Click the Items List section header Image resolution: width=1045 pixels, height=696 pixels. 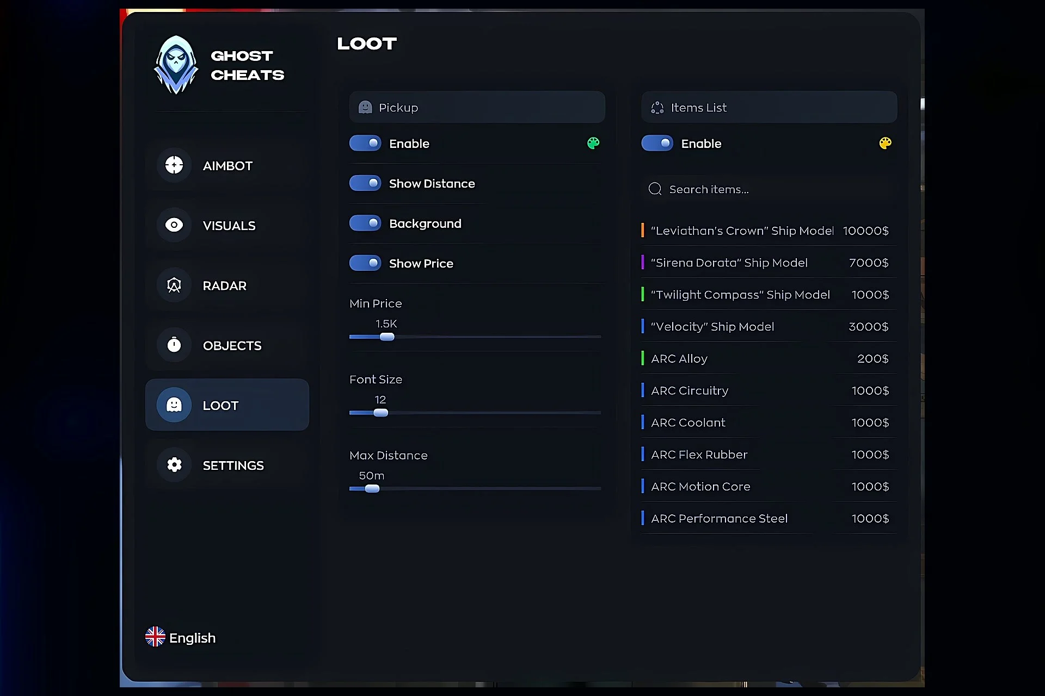coord(769,107)
